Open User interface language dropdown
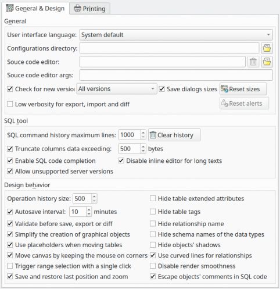The width and height of the screenshot is (280, 289). tap(176, 35)
